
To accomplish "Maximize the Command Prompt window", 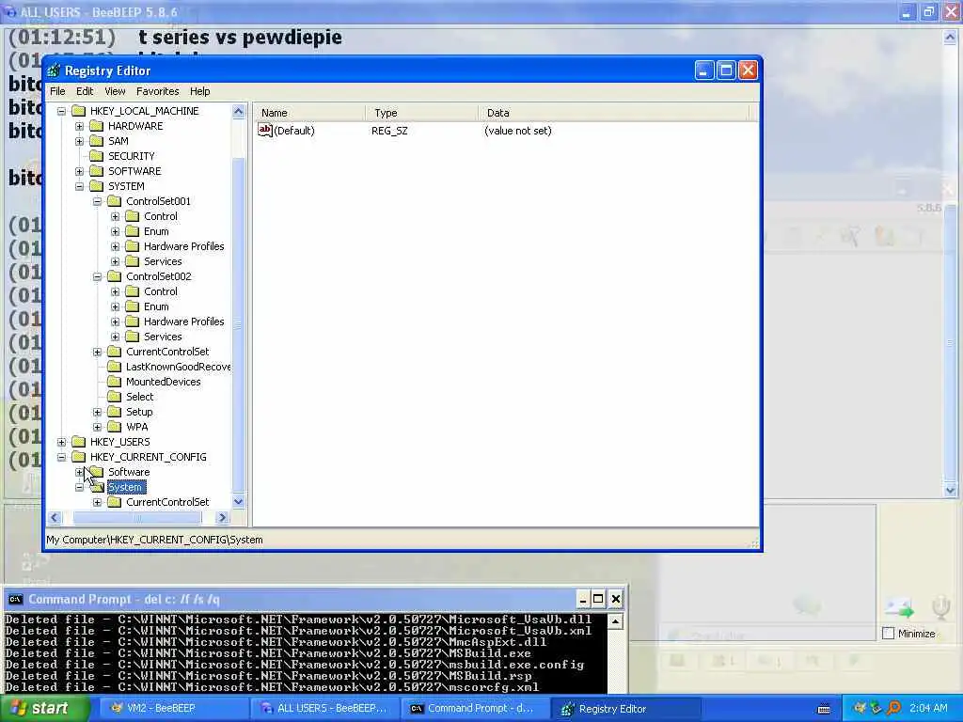I will pyautogui.click(x=598, y=599).
